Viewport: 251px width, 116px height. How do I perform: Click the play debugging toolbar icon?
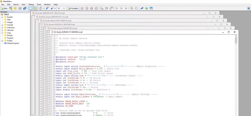tap(87, 8)
